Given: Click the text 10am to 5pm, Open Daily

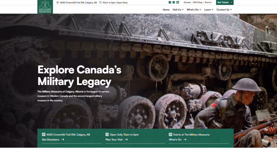Looking at the screenshot, I should pyautogui.click(x=115, y=2).
